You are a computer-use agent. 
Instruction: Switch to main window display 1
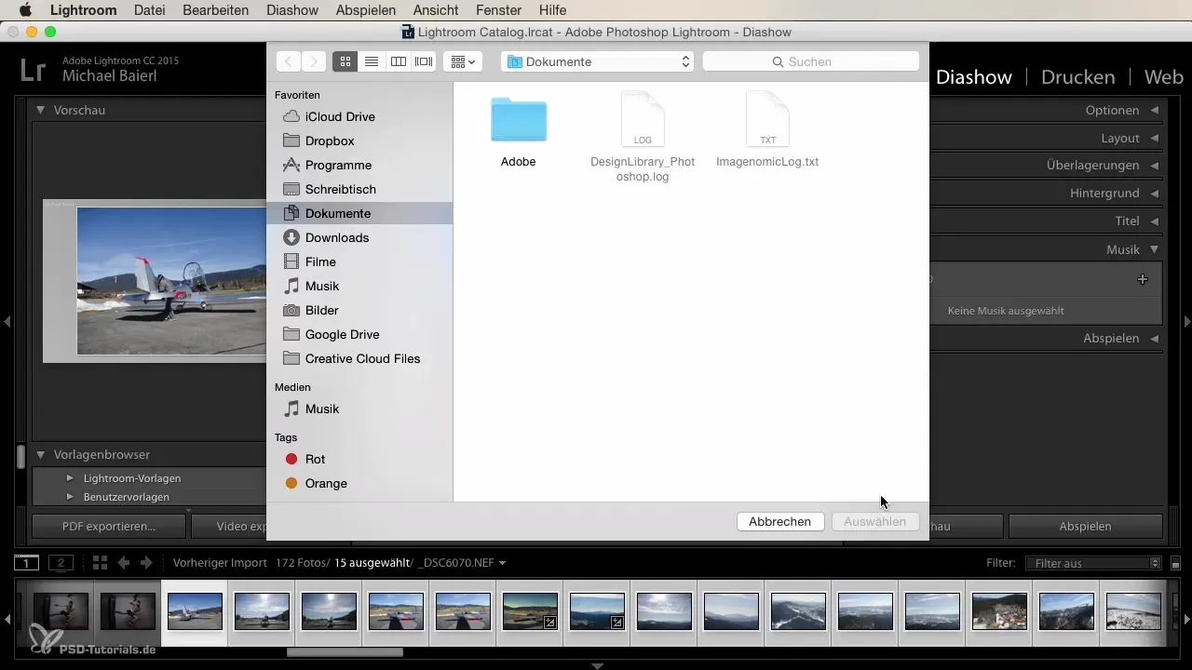click(27, 562)
